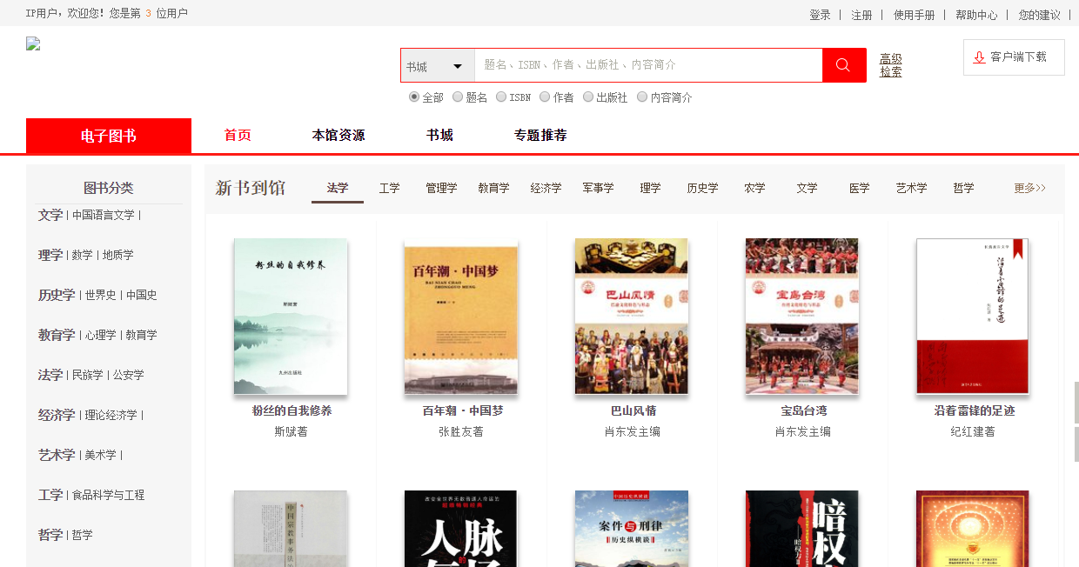Expand 更多>> categories in new books
The width and height of the screenshot is (1079, 567).
tap(1029, 188)
